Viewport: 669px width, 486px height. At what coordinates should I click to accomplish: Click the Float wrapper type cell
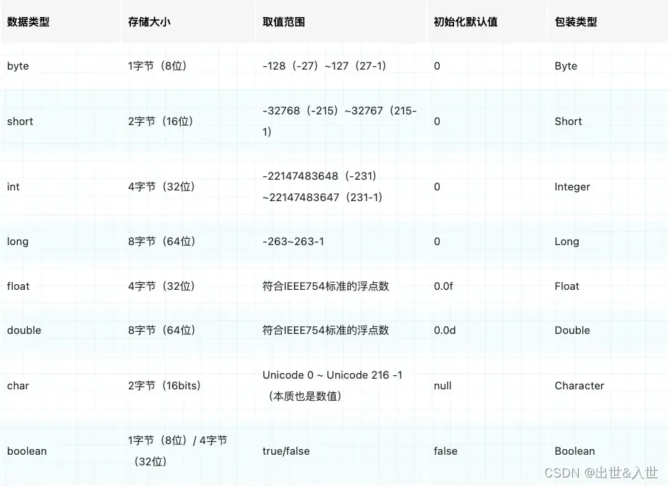point(567,286)
